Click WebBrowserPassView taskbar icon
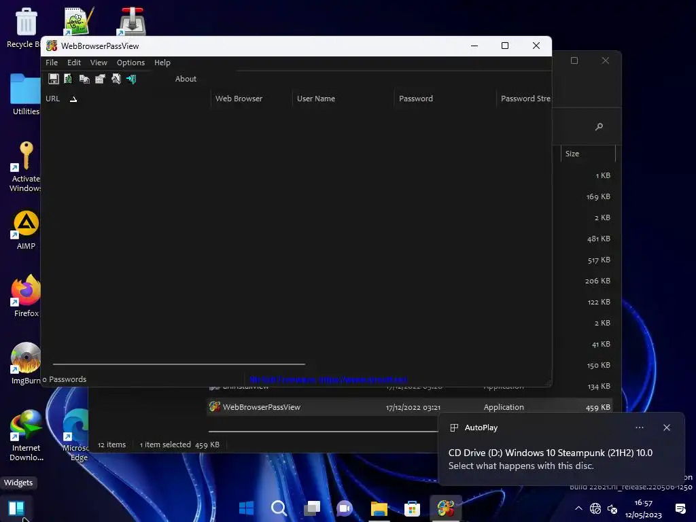 (x=446, y=508)
